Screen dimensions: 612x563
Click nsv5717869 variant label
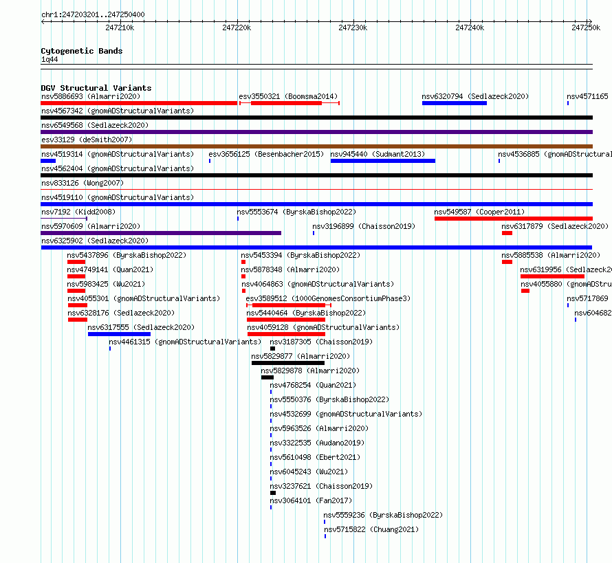(587, 298)
